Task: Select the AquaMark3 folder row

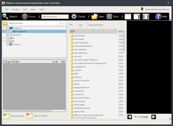Action: 93,67
